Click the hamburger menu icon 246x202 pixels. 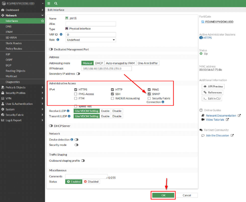point(49,3)
